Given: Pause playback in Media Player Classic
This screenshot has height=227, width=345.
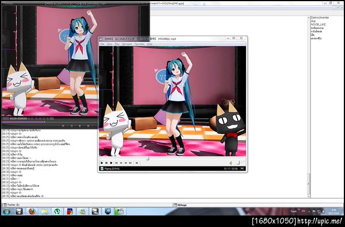Looking at the screenshot, I should (106, 163).
